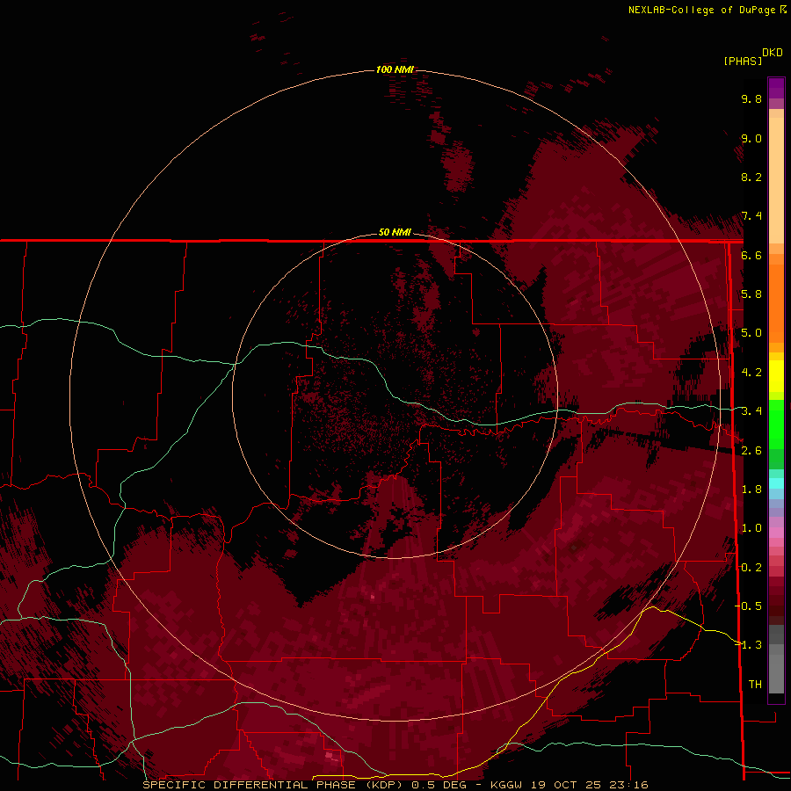Click the -0.5 legend value

749,606
